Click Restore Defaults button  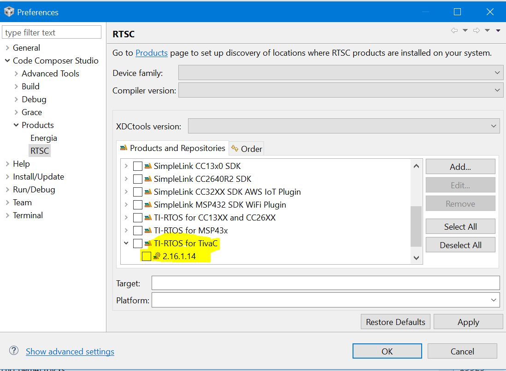pyautogui.click(x=396, y=322)
